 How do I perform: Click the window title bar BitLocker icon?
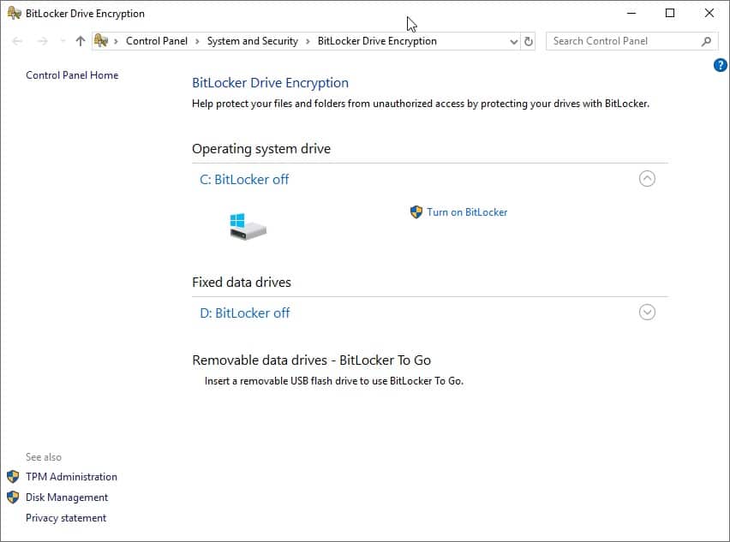click(14, 13)
